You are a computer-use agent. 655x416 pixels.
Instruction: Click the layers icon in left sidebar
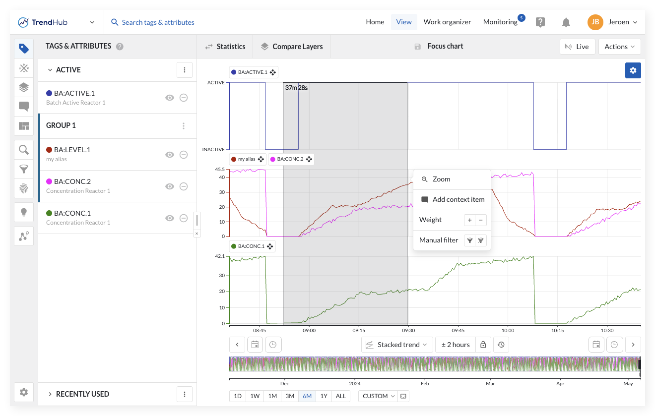tap(24, 87)
